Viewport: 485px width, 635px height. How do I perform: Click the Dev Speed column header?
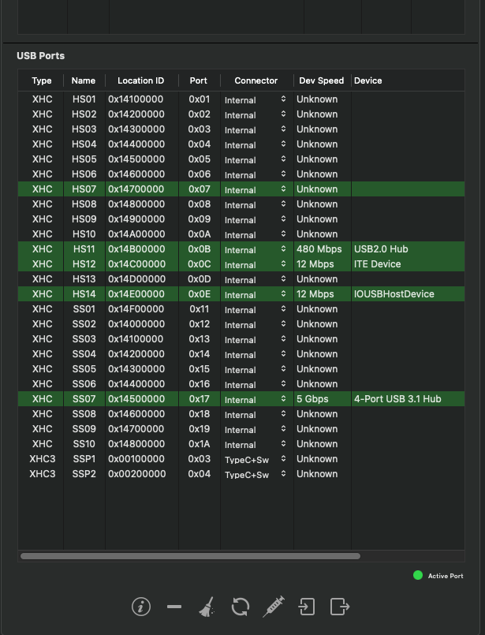321,80
